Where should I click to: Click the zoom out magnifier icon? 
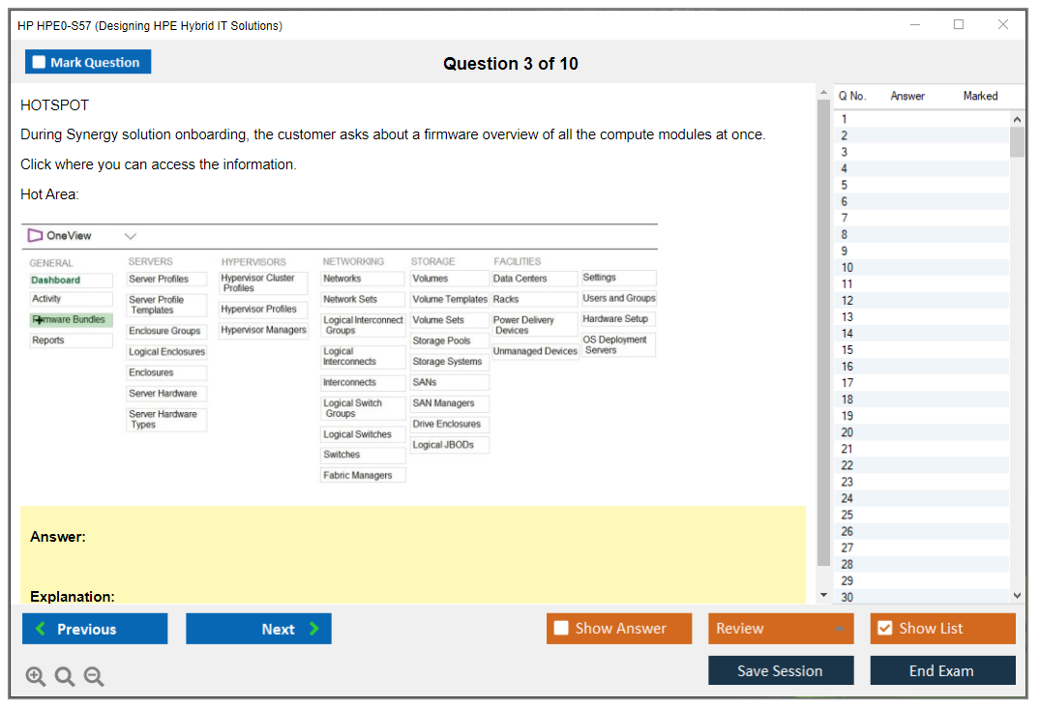coord(94,677)
